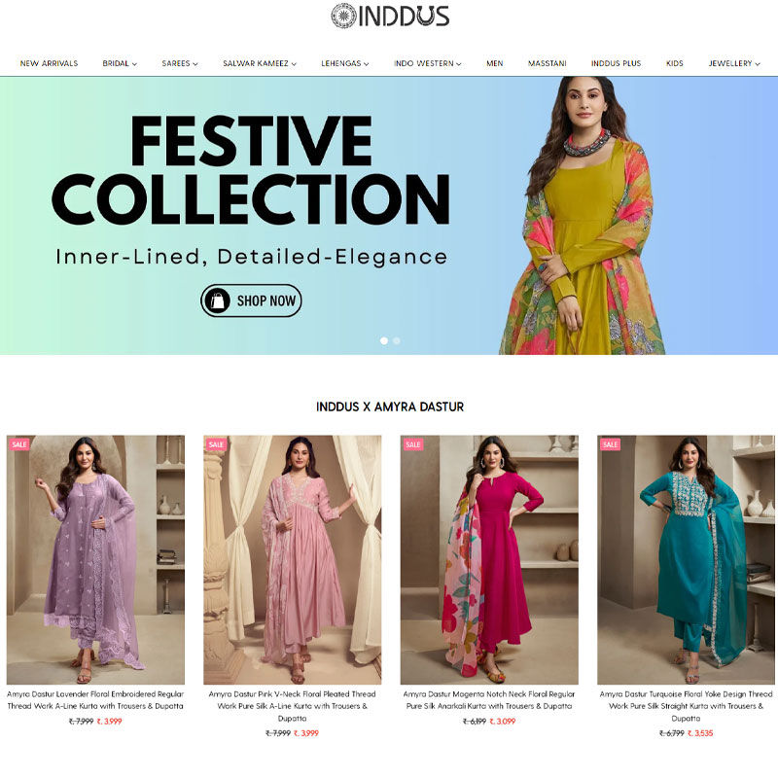Click SALE badge on Lavender kurta
The height and width of the screenshot is (778, 778).
pyautogui.click(x=19, y=444)
